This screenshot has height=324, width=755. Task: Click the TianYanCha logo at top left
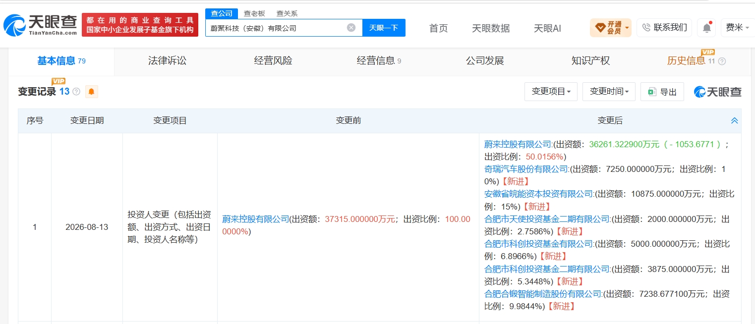click(x=40, y=25)
